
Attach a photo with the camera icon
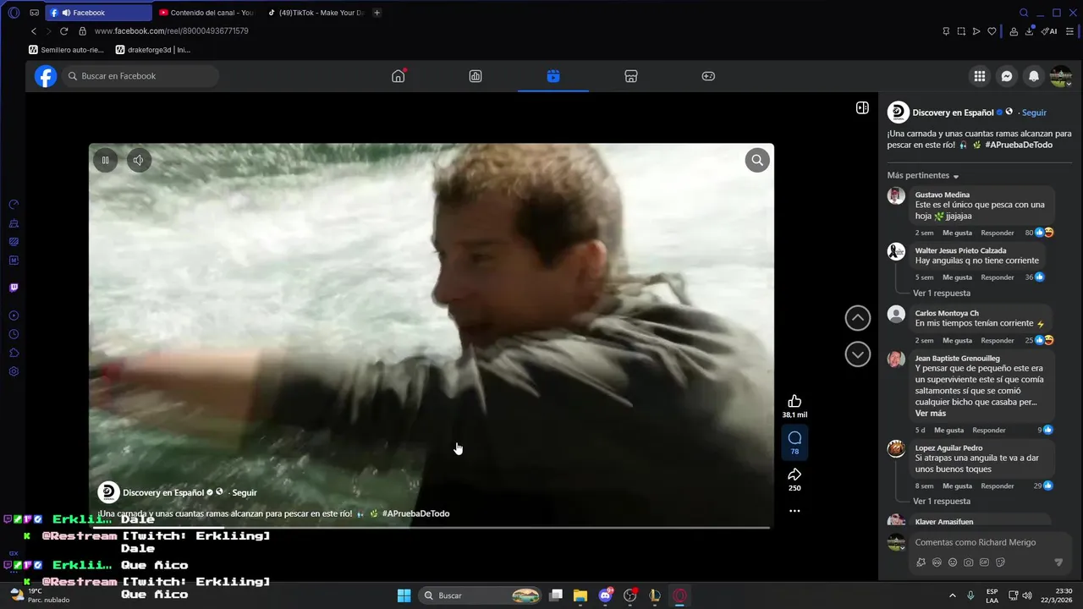968,562
